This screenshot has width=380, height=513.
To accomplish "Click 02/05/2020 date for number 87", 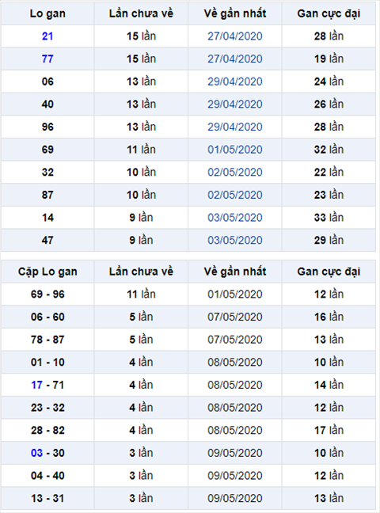I will pyautogui.click(x=234, y=195).
